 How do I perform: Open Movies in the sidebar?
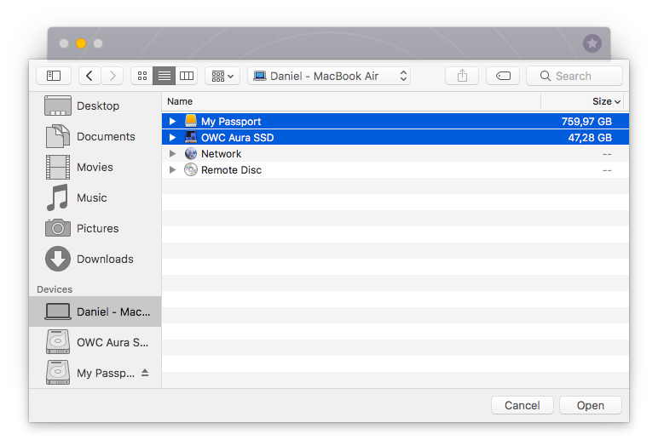click(95, 167)
